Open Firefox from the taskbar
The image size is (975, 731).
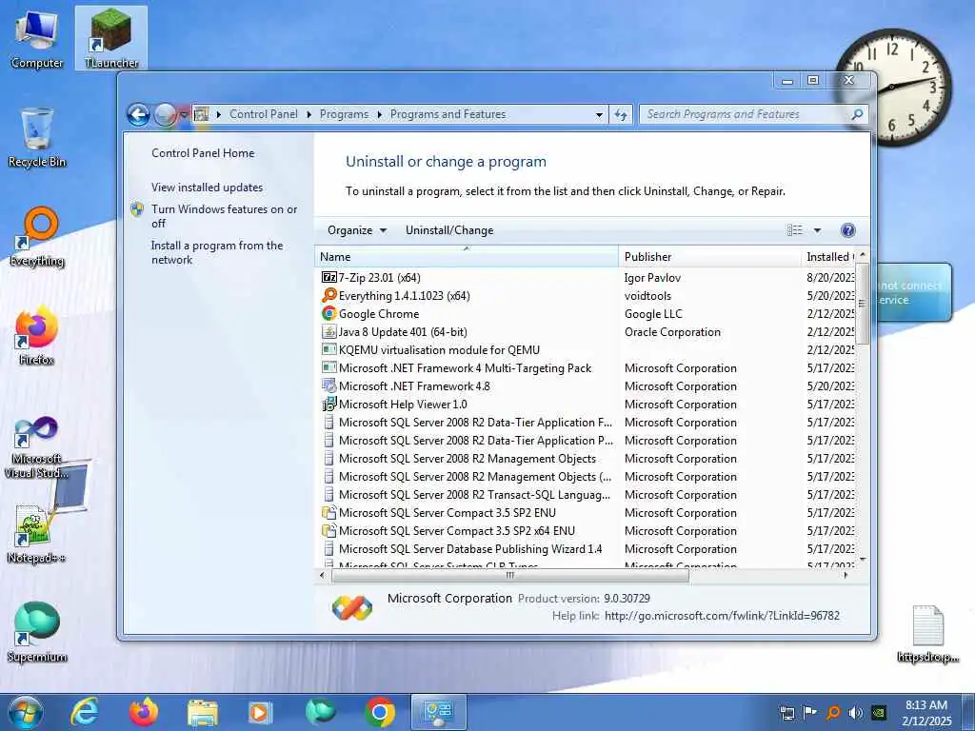(144, 712)
